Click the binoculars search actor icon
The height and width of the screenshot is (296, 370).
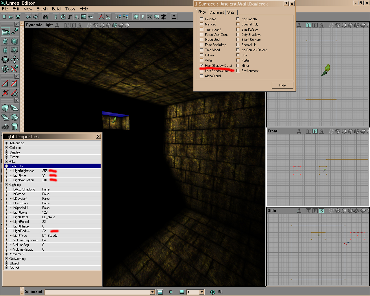tap(45, 17)
